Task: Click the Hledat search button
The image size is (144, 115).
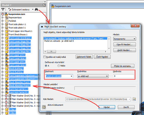Action: click(x=107, y=107)
